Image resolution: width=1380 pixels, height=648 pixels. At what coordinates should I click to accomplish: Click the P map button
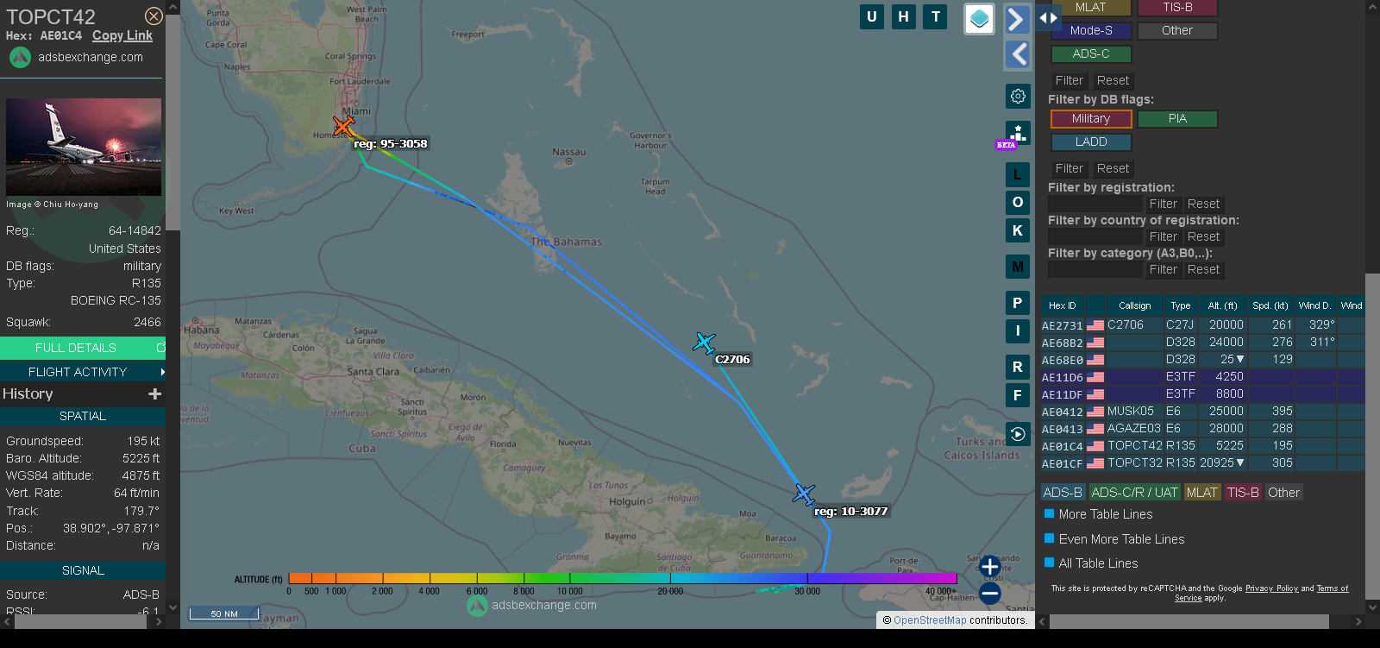click(1018, 303)
